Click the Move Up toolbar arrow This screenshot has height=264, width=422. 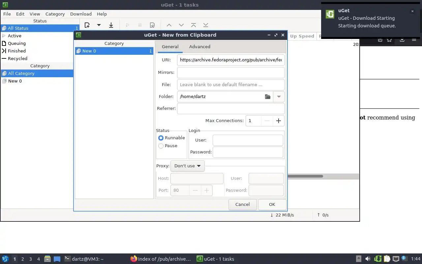(169, 25)
